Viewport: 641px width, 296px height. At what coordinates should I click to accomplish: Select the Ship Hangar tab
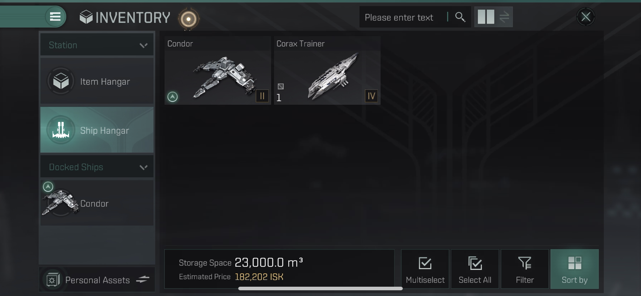[97, 130]
